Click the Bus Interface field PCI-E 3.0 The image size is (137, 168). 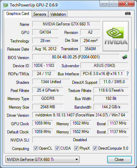point(103,74)
